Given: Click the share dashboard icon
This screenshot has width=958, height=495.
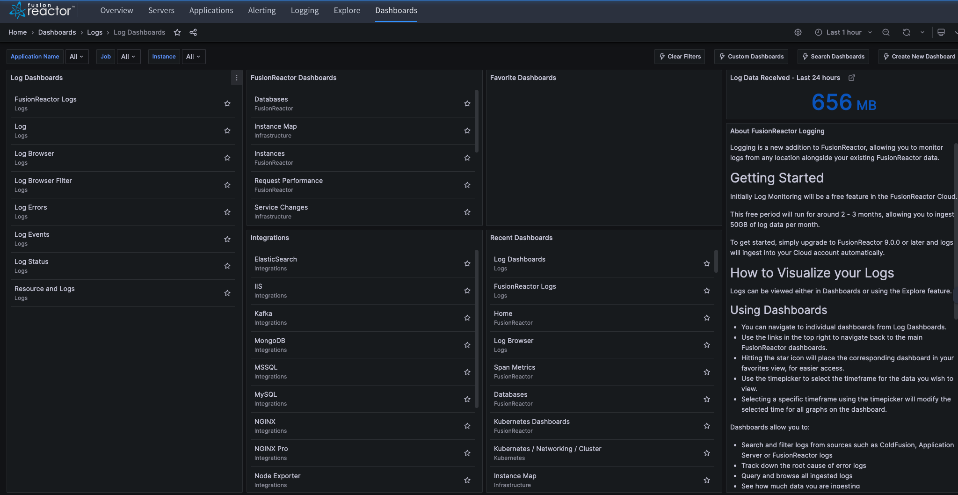Looking at the screenshot, I should 193,32.
